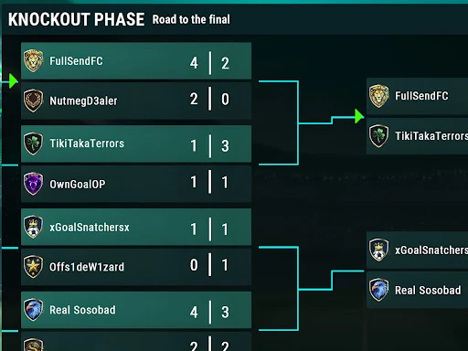Click the FullSendFC lion crest in the semifinal bracket
Image resolution: width=468 pixels, height=351 pixels.
(378, 96)
